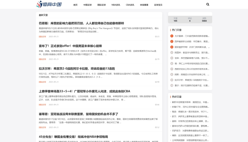Click the eye icon beside 79 views

tap(156, 59)
